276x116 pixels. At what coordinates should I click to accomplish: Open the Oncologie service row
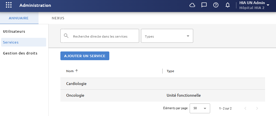click(163, 96)
